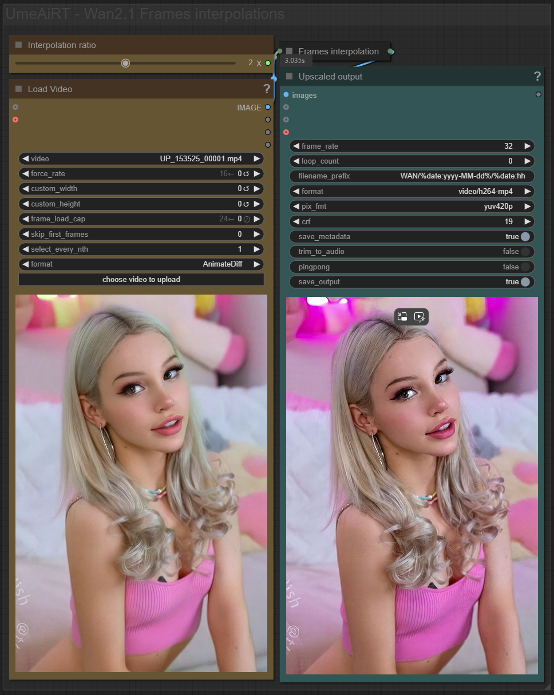This screenshot has height=695, width=554.
Task: Click the play-with-sparkle icon on the output preview
Action: point(420,316)
